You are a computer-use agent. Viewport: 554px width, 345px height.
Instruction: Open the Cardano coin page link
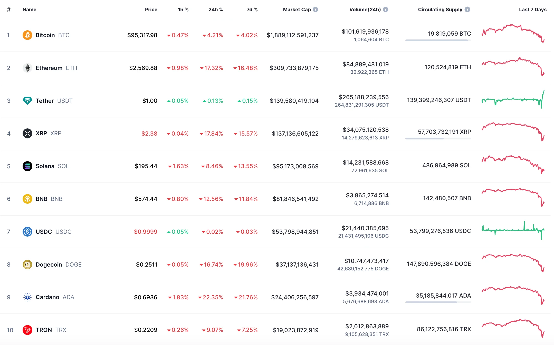47,297
